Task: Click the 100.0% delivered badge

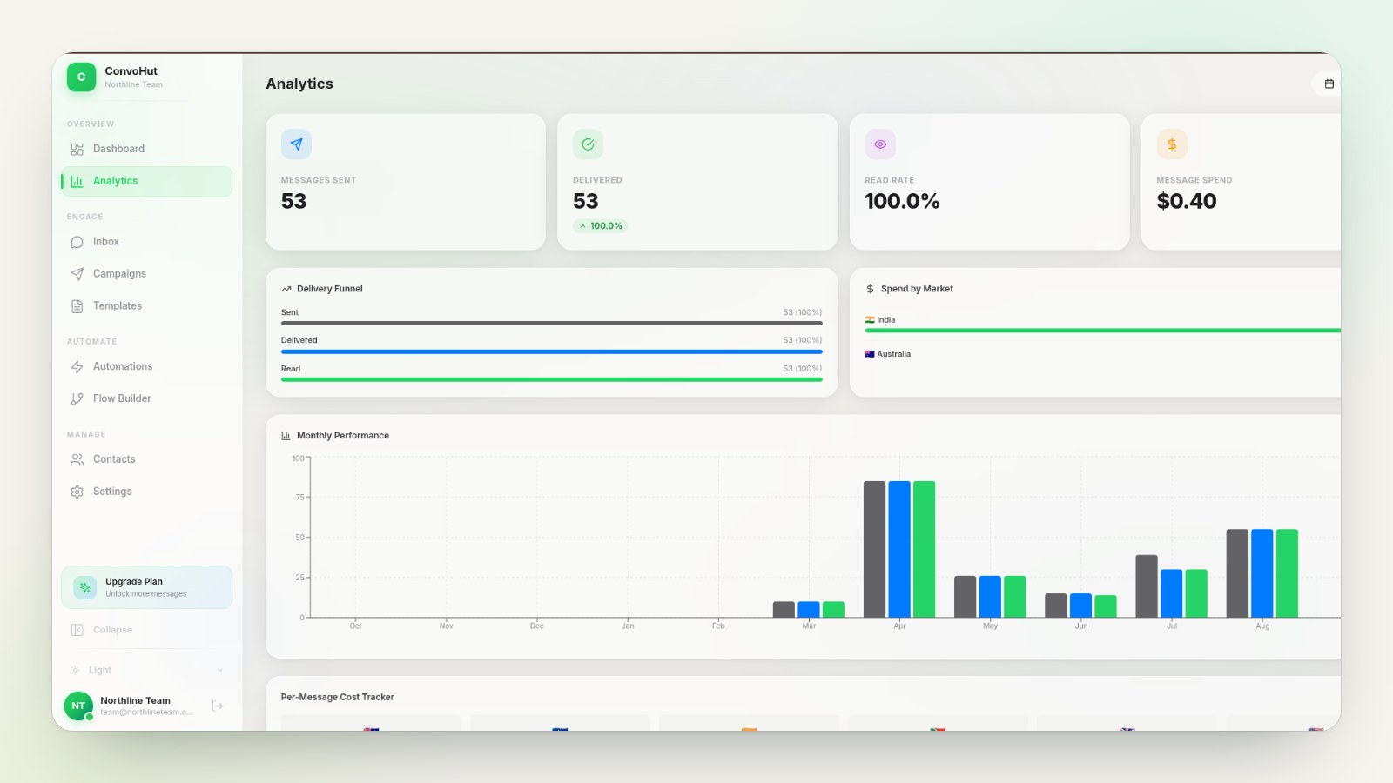Action: pos(601,226)
